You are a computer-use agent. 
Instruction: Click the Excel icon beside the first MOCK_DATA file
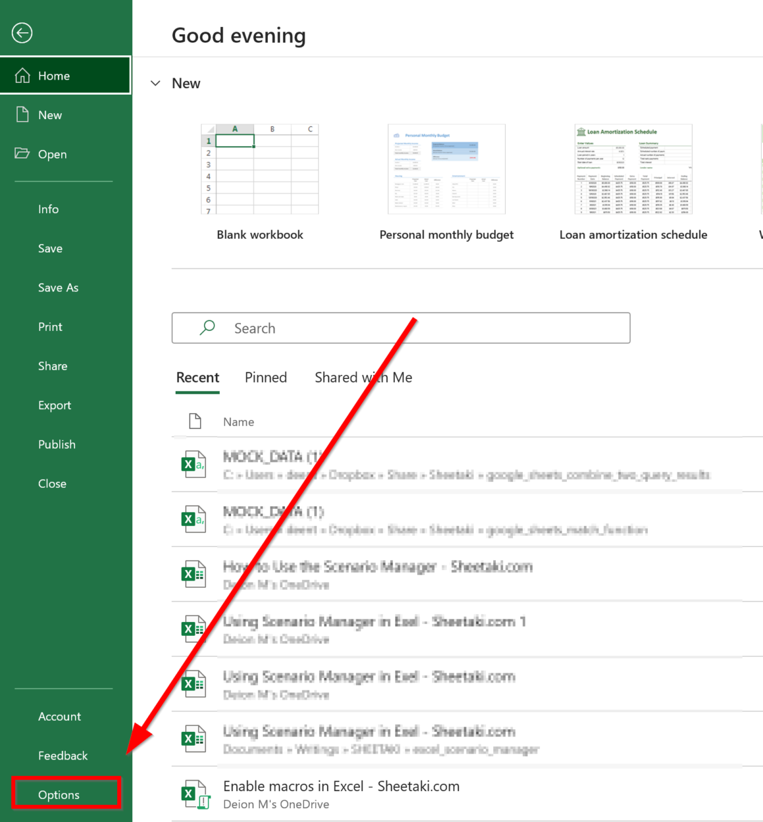tap(195, 464)
